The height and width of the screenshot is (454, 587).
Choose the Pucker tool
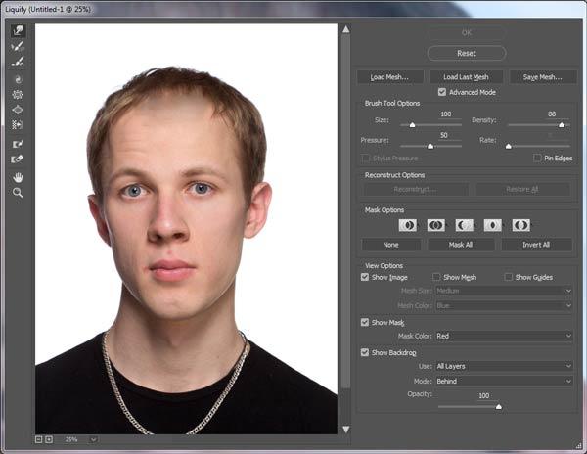point(18,94)
